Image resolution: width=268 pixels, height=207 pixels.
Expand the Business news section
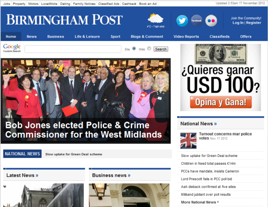pyautogui.click(x=111, y=175)
